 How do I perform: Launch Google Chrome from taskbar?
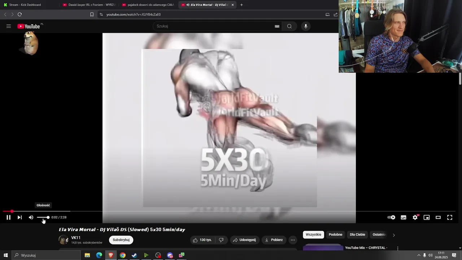(x=123, y=255)
